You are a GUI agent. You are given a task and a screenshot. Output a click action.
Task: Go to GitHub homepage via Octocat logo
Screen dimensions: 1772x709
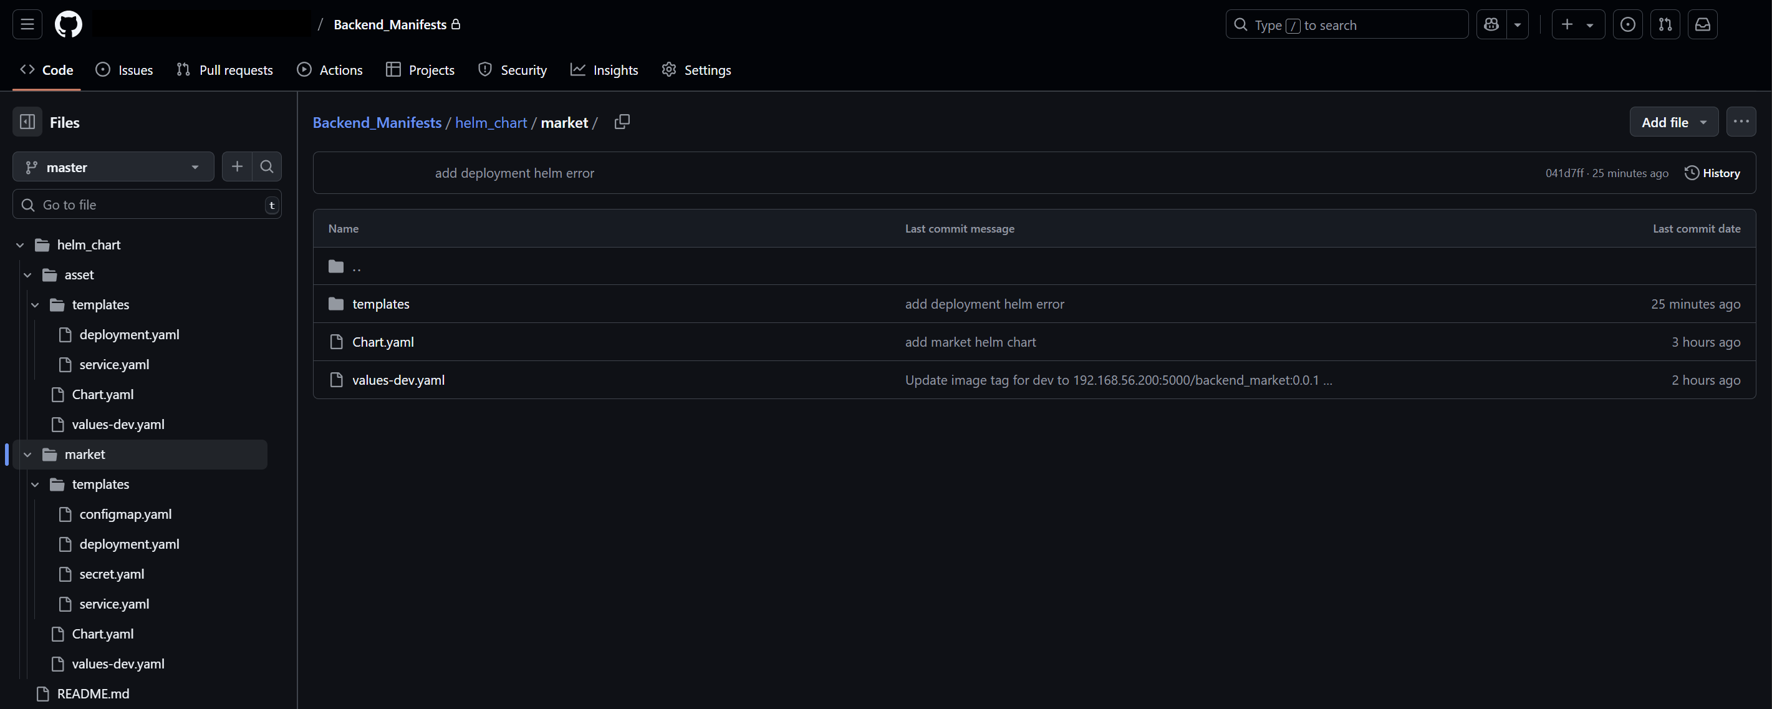(x=68, y=24)
